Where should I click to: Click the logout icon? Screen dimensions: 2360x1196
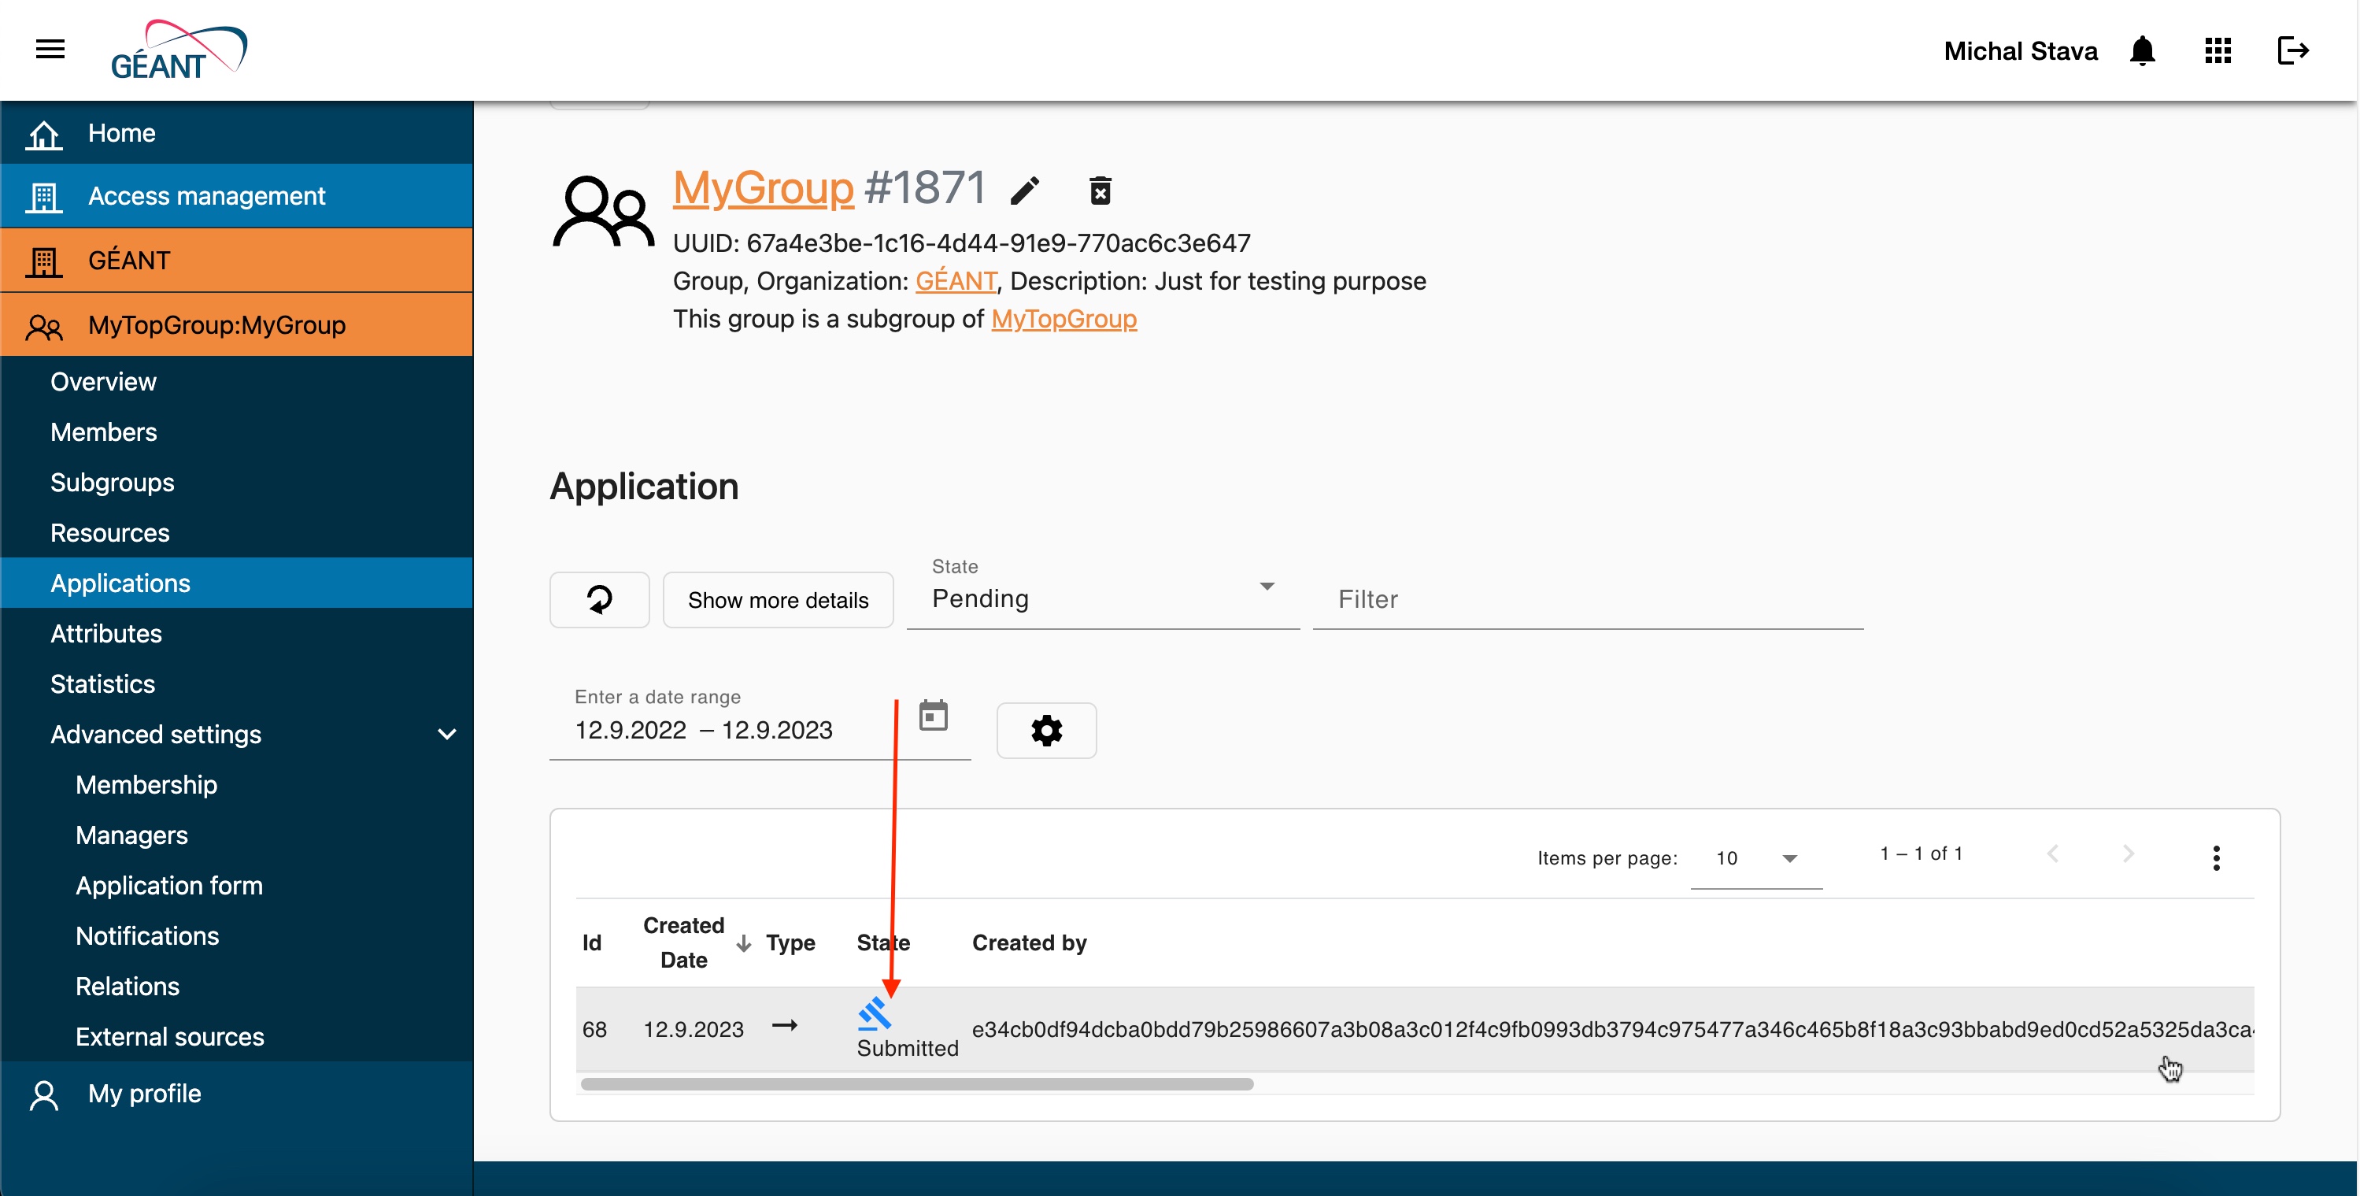[2292, 50]
